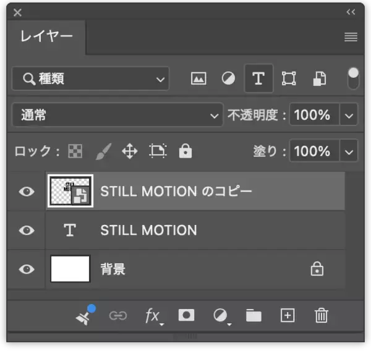Click the STILL MOTION のコピー smart object thumbnail
Screen dimensions: 371x351
[70, 191]
